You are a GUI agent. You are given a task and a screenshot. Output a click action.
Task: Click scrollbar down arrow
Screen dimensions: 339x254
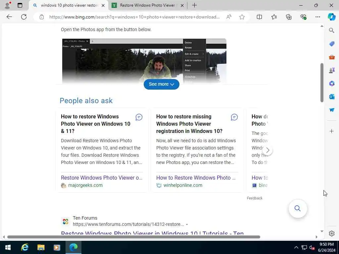click(x=322, y=231)
